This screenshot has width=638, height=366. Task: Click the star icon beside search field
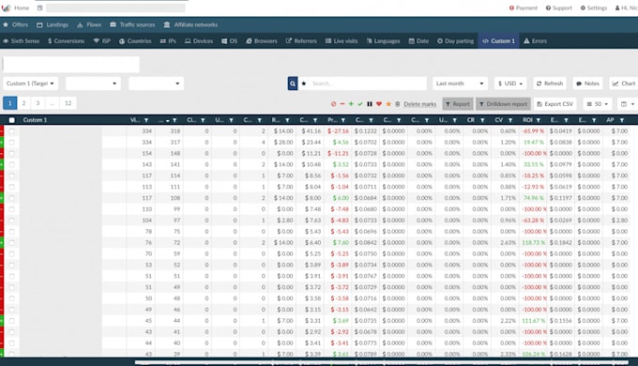(x=304, y=84)
